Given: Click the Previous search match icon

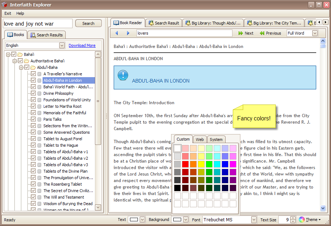Looking at the screenshot, I should click(262, 33).
